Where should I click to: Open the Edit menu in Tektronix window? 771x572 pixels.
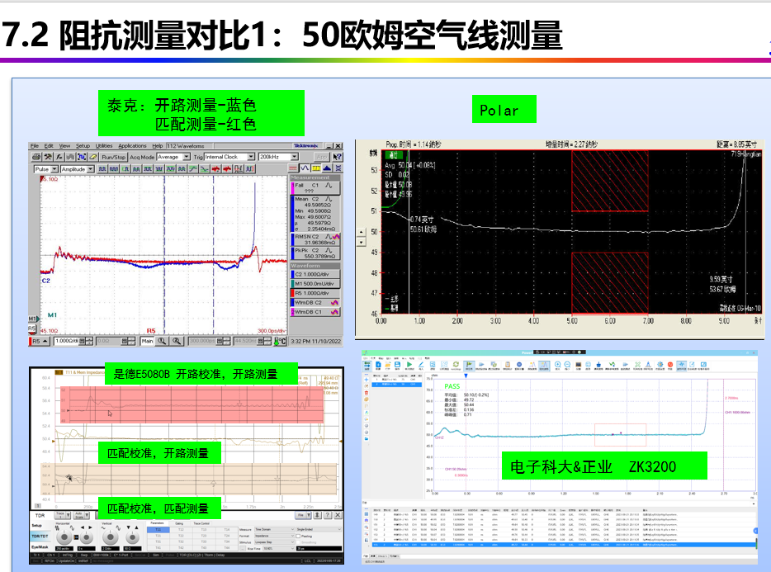click(x=49, y=145)
